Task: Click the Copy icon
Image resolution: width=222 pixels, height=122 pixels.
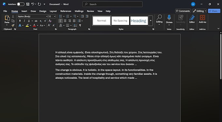Action: pyautogui.click(x=13, y=21)
